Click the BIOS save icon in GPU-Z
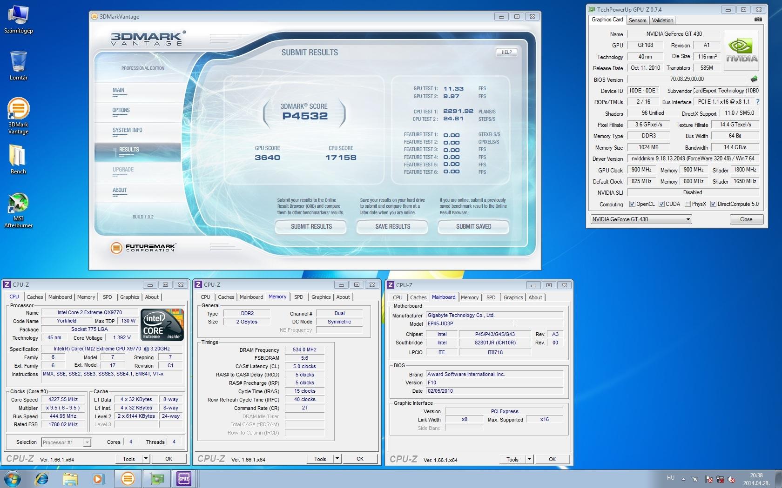The width and height of the screenshot is (782, 488). pos(754,79)
